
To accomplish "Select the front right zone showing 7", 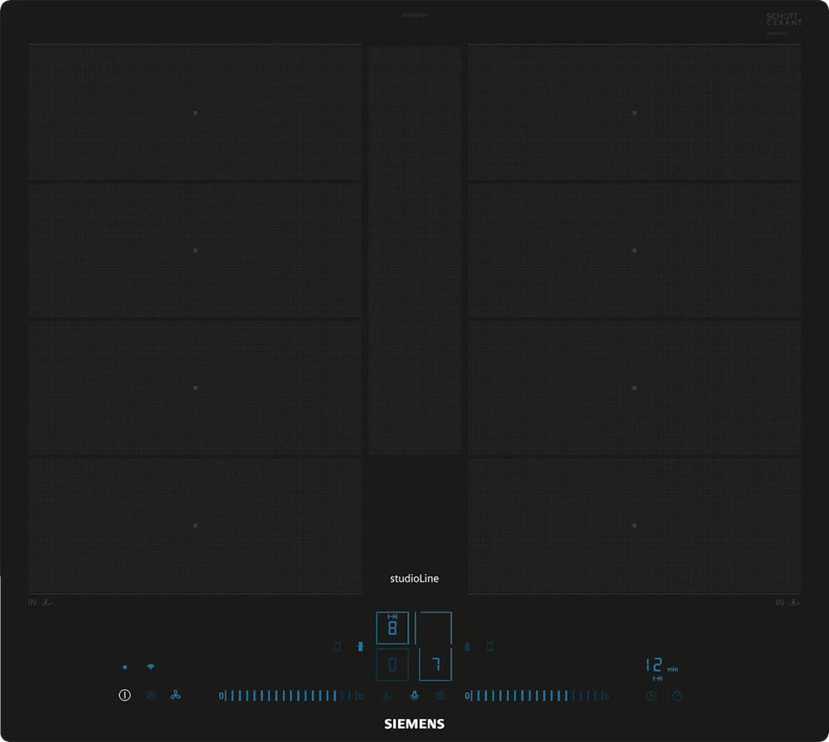I will tap(434, 664).
